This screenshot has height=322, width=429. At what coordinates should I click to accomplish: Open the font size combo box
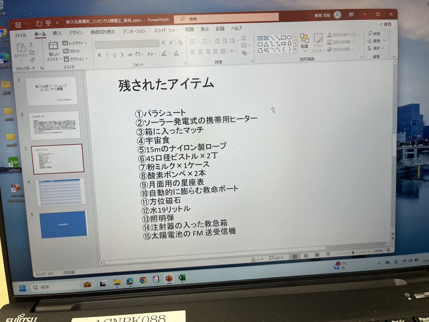pyautogui.click(x=151, y=44)
